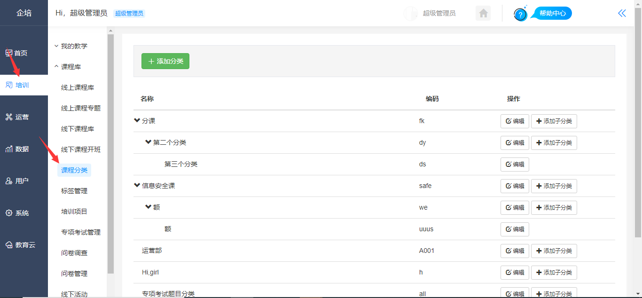
Task: Select 课程分类 submenu item
Action: click(74, 170)
